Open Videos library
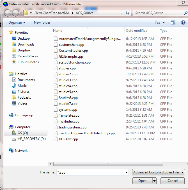This screenshot has height=190, width=188. click(20, 103)
